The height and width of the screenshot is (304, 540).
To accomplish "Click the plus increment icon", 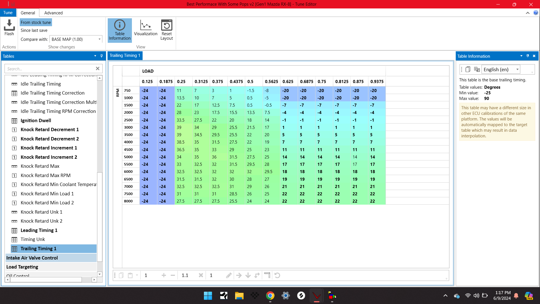I will tap(164, 275).
